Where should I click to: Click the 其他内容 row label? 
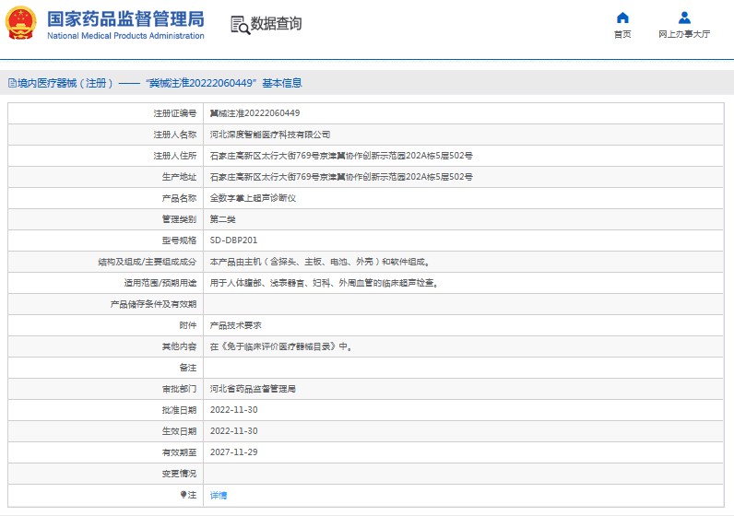point(179,346)
